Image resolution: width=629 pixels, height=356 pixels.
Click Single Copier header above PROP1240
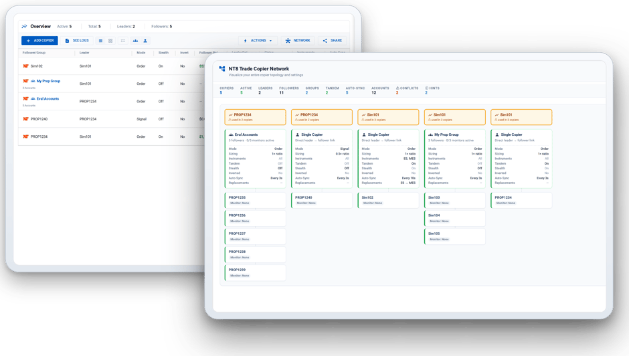click(x=312, y=135)
